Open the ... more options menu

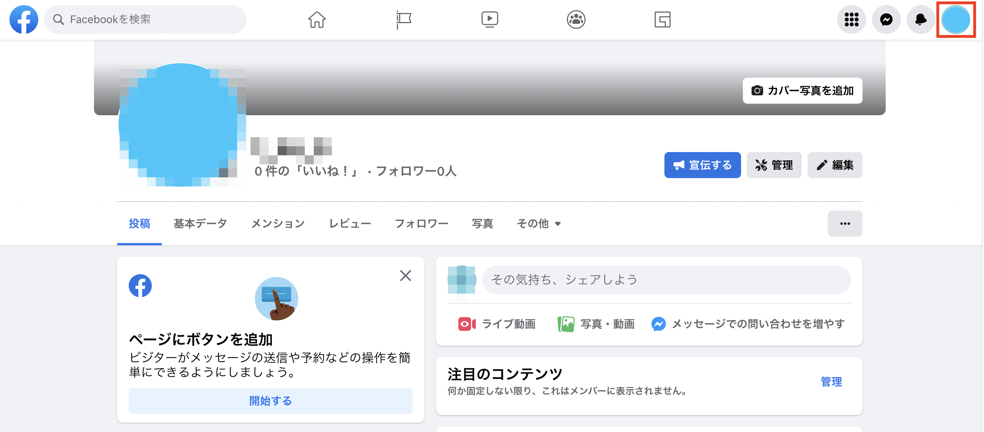pyautogui.click(x=845, y=224)
